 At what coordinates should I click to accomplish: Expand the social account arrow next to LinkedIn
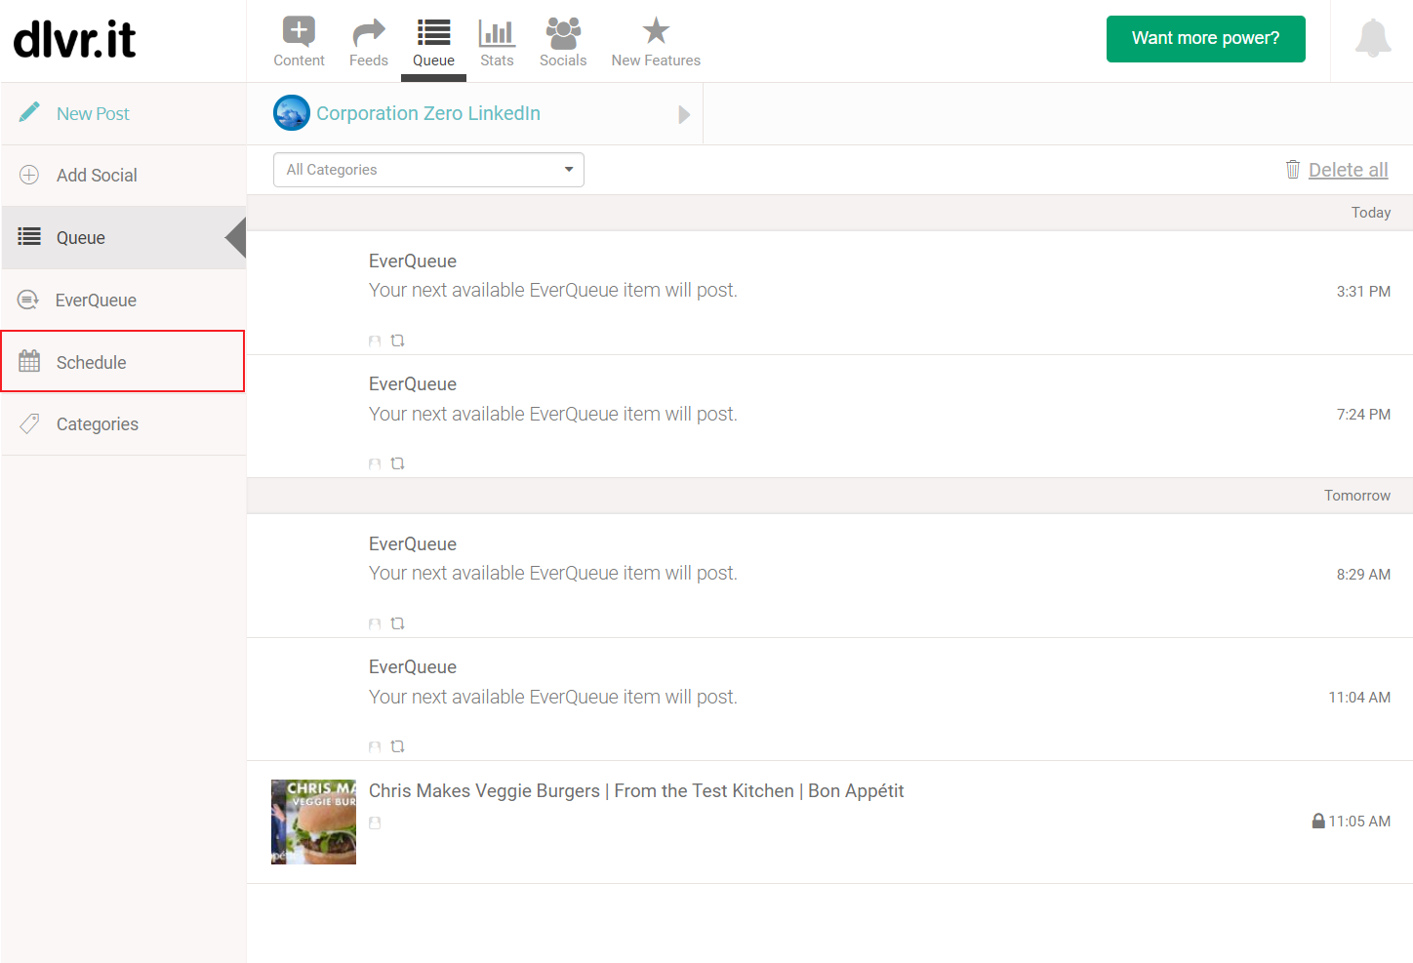pyautogui.click(x=684, y=115)
